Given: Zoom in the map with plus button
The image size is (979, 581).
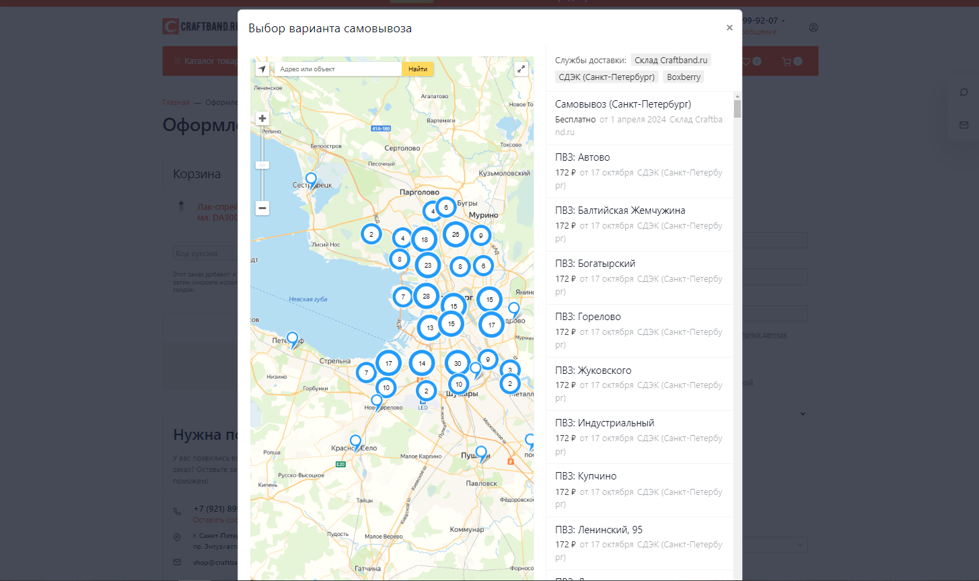Looking at the screenshot, I should pyautogui.click(x=262, y=118).
